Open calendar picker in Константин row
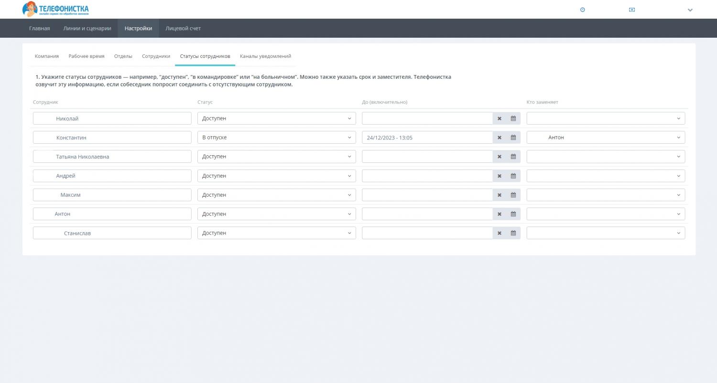This screenshot has width=717, height=383. [513, 138]
